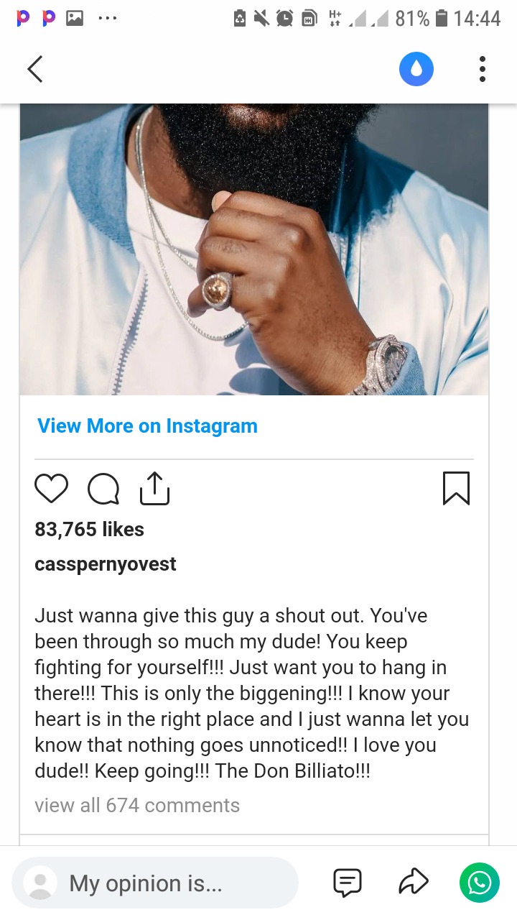Like the post with heart icon
Screen dimensions: 517x920
click(x=51, y=489)
